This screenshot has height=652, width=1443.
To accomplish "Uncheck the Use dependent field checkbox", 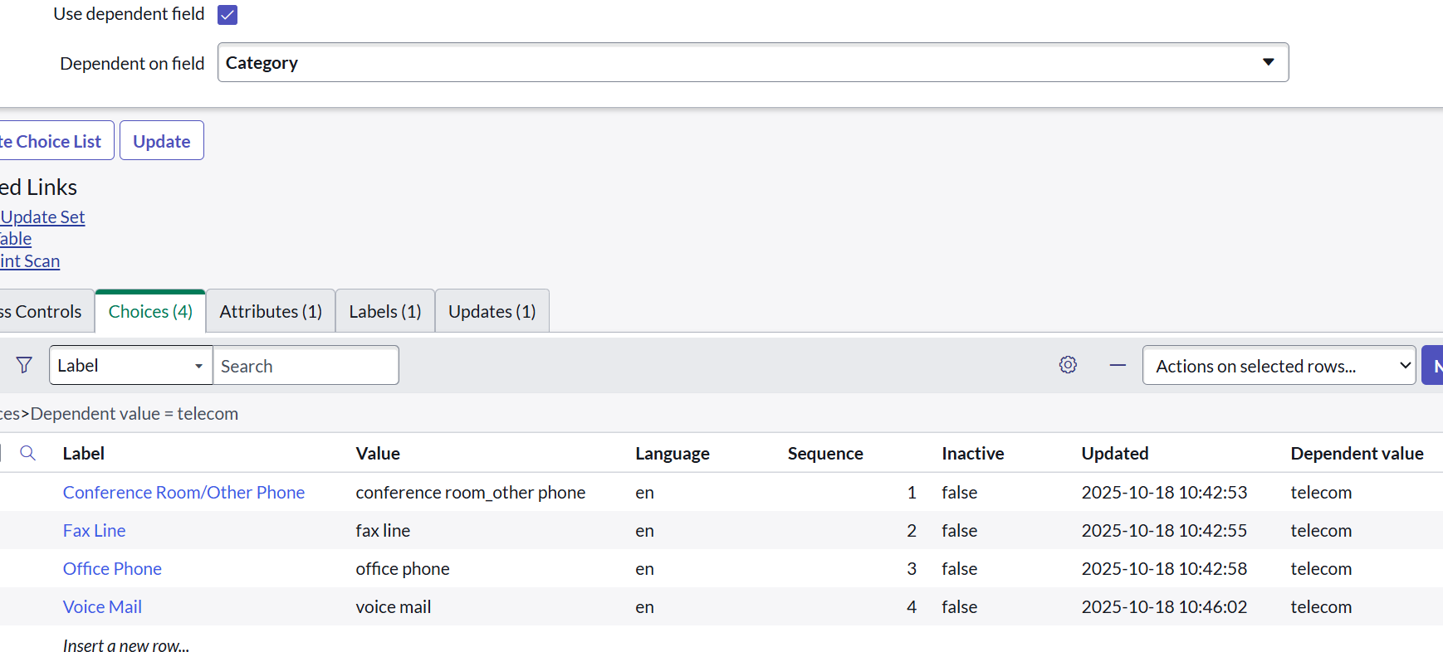I will [x=227, y=15].
